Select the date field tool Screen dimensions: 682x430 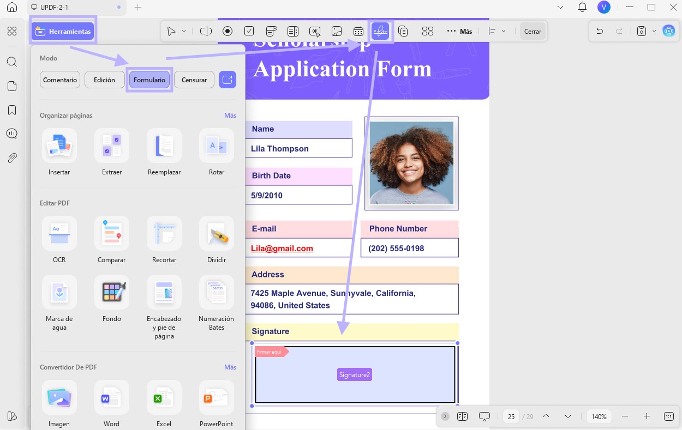[x=358, y=32]
